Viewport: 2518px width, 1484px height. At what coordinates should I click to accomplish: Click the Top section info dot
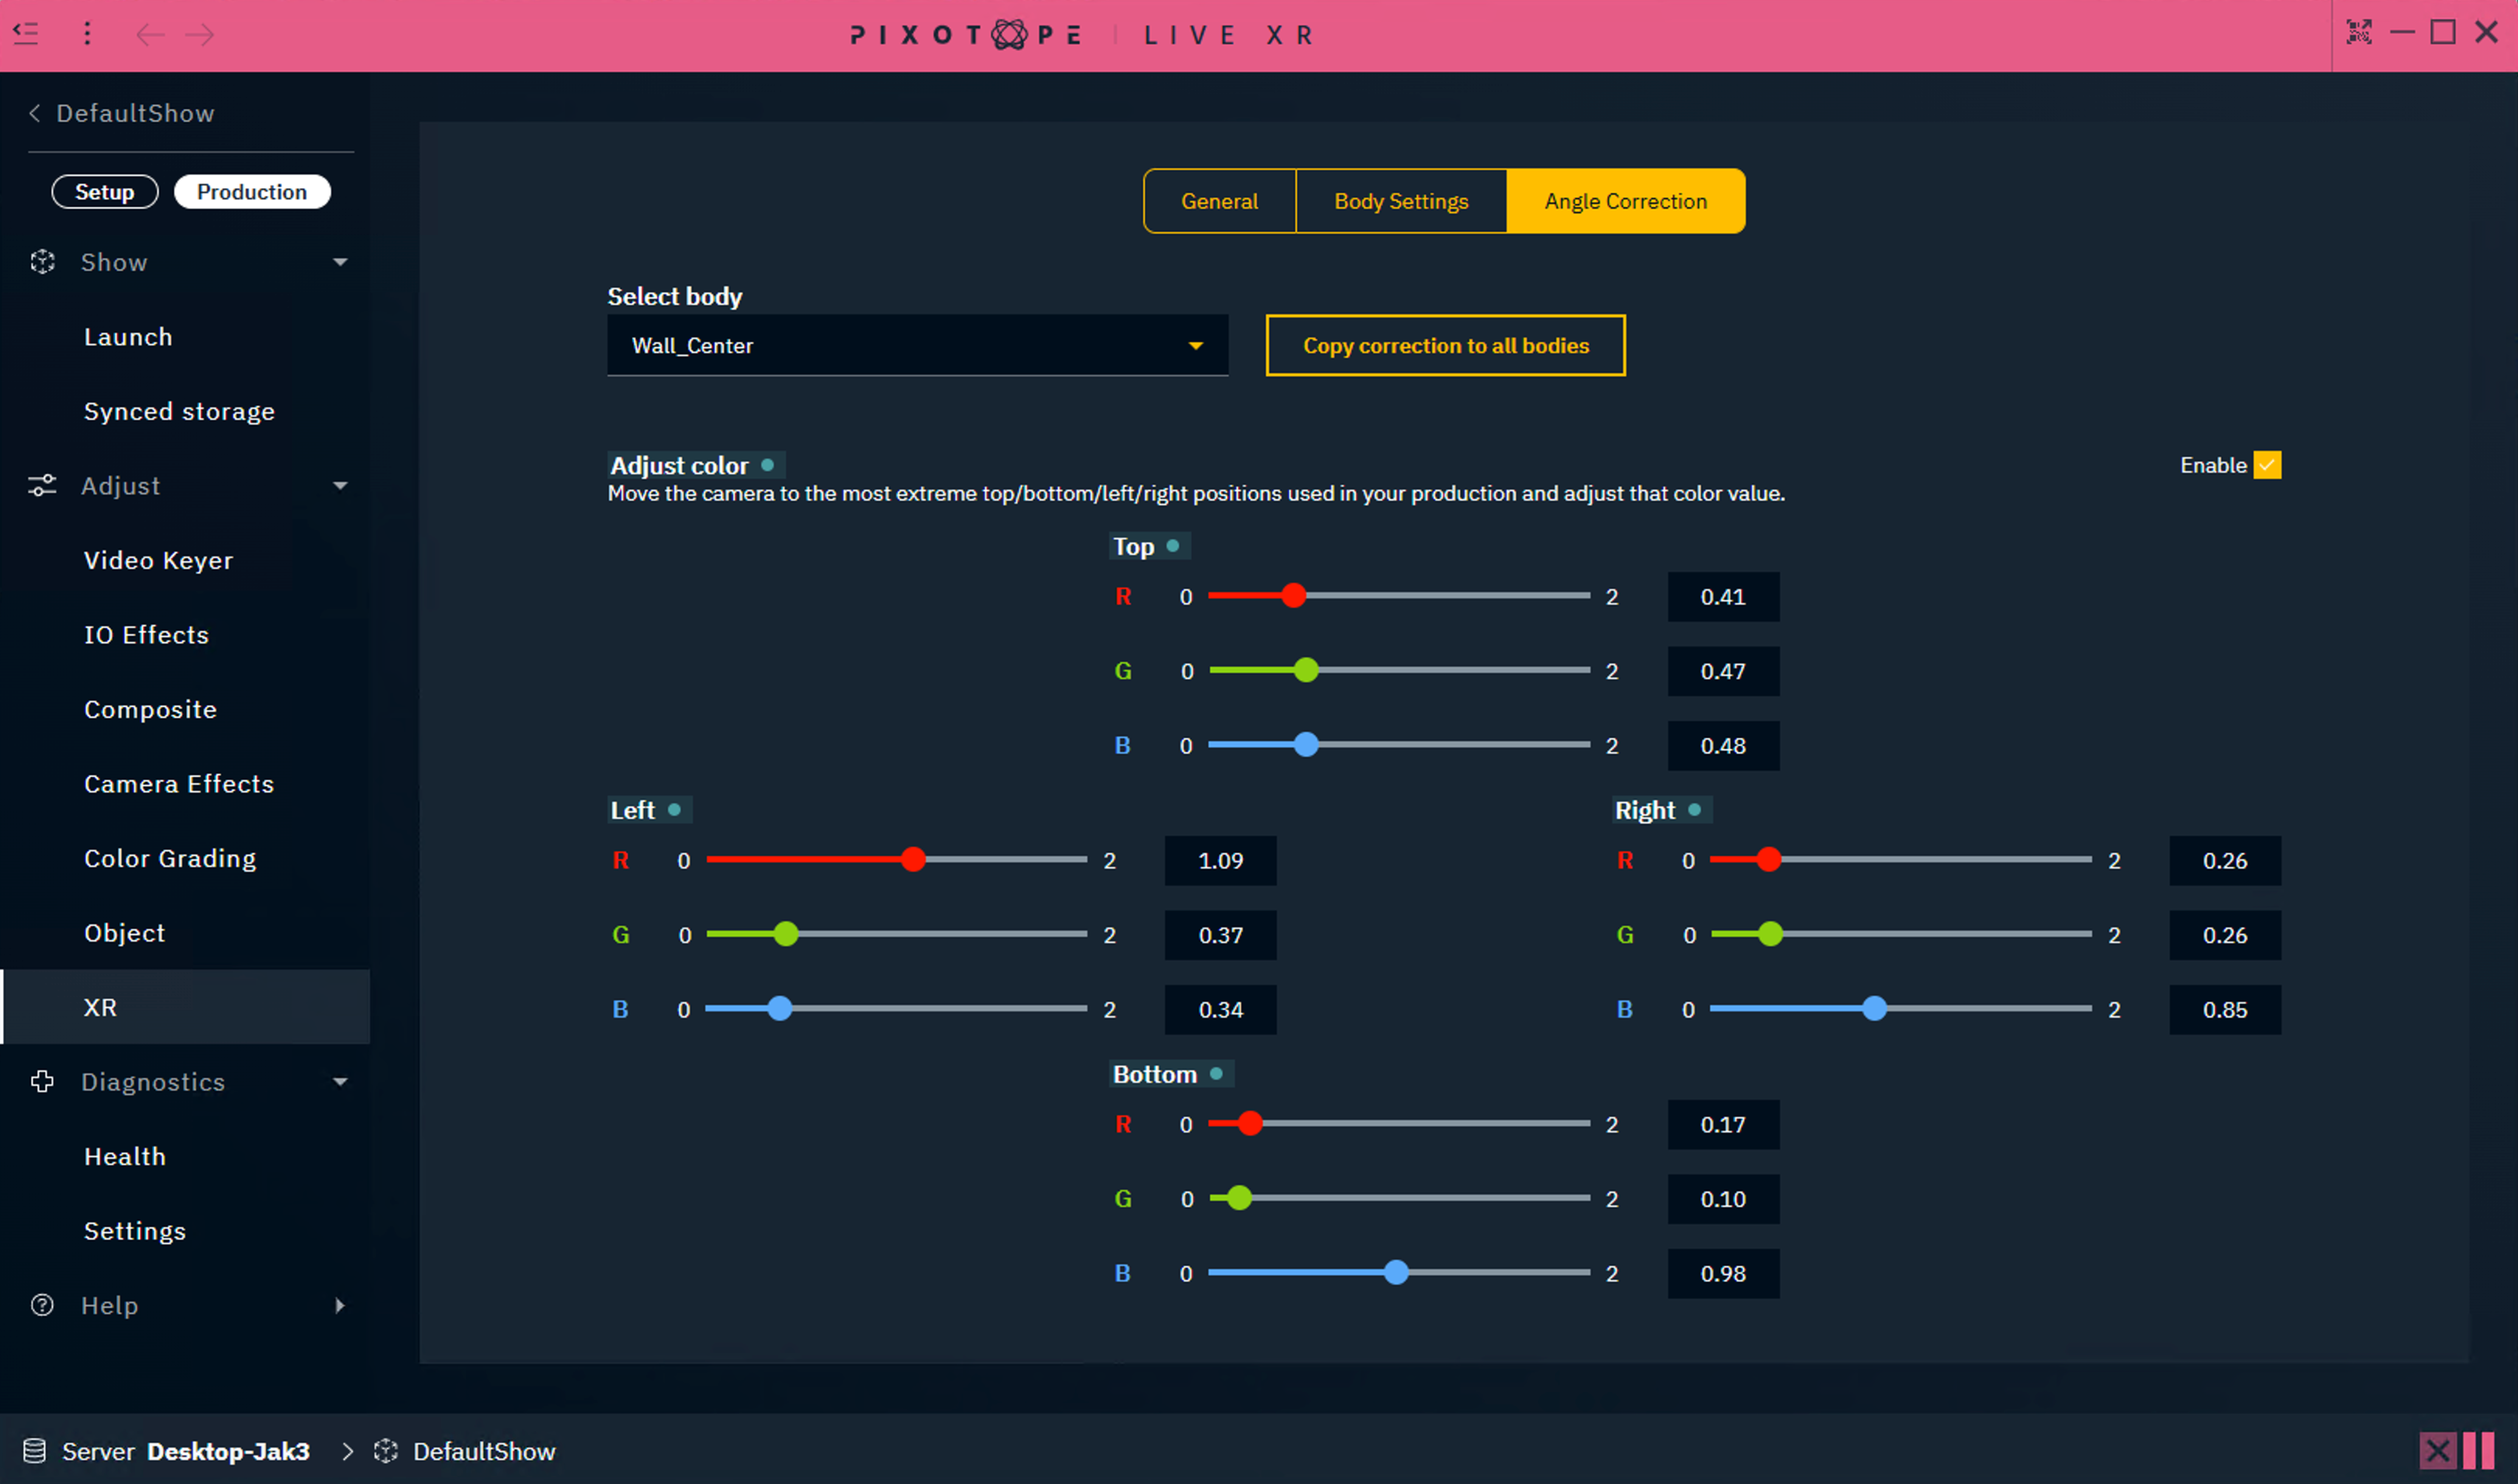click(x=1173, y=546)
